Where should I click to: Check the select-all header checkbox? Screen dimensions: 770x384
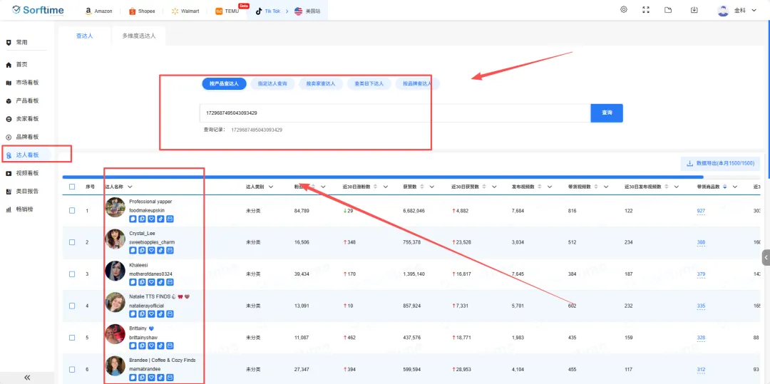[x=72, y=187]
